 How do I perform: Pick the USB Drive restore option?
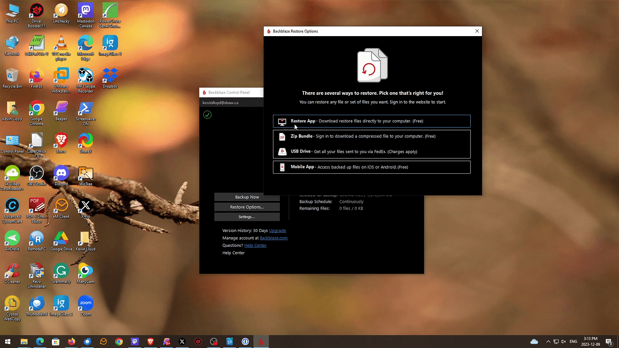372,152
